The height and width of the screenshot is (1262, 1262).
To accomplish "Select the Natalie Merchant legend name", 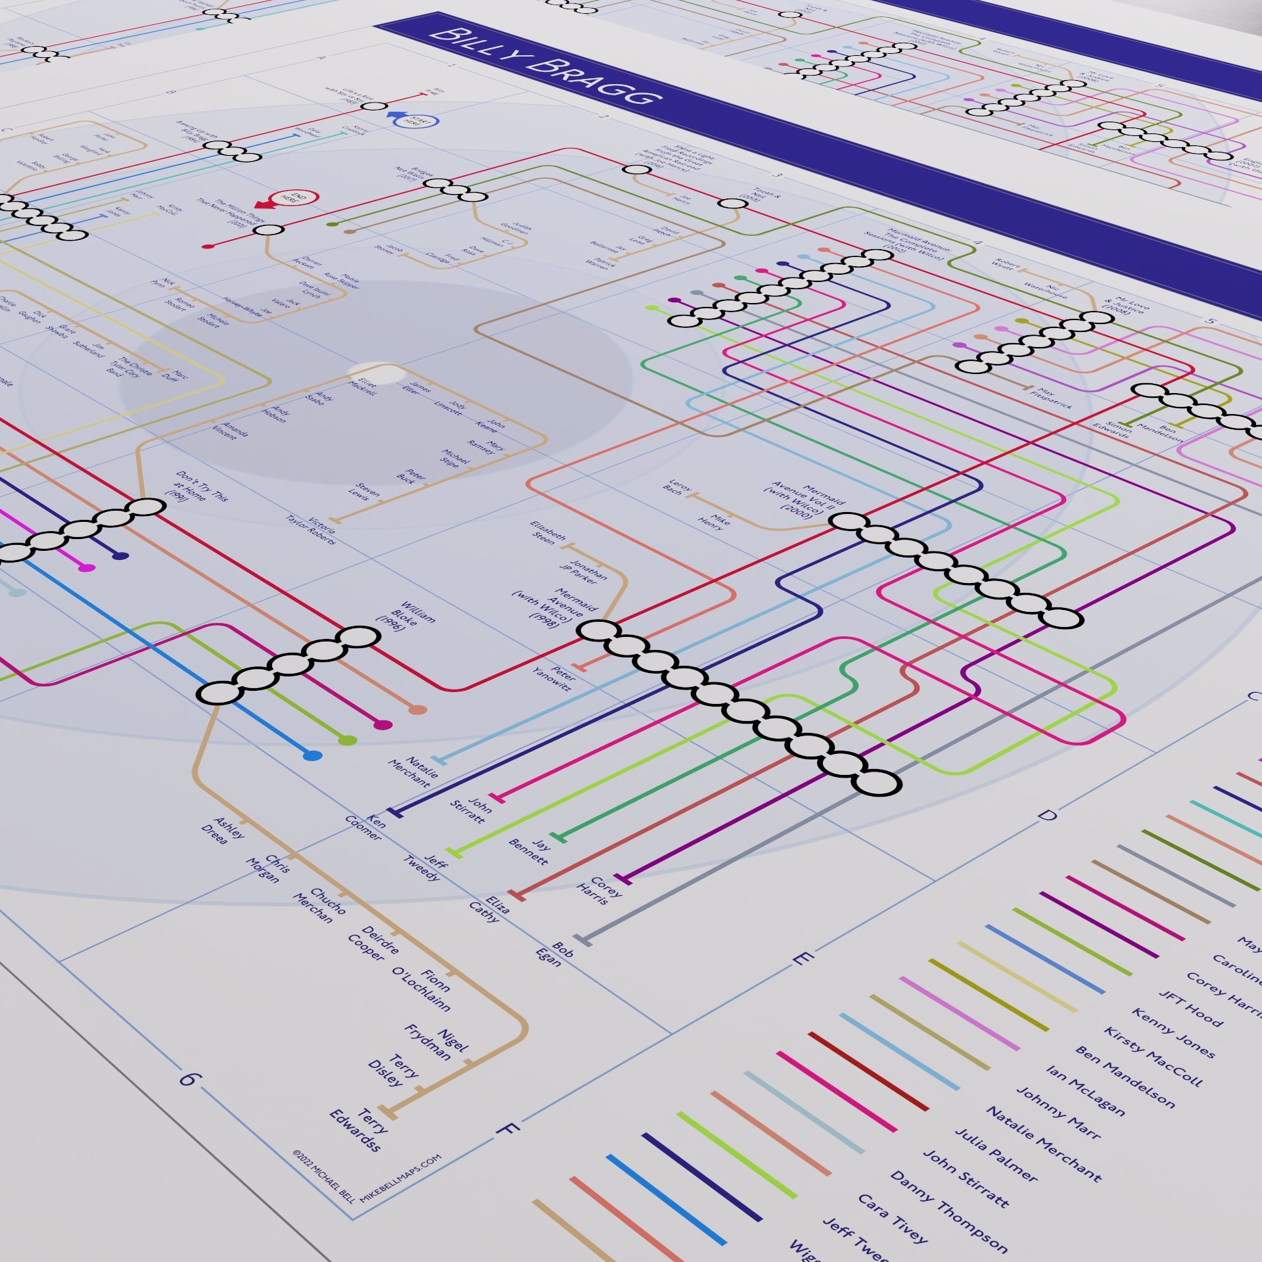I will pos(1044,1144).
